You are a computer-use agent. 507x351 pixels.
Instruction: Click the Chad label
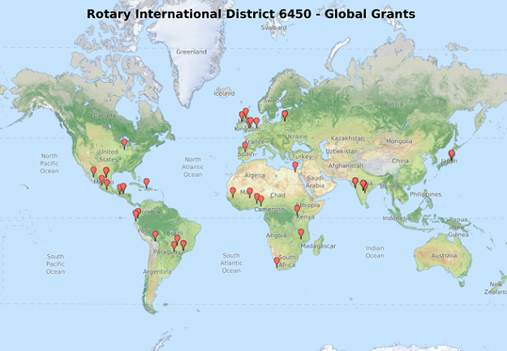pyautogui.click(x=277, y=195)
